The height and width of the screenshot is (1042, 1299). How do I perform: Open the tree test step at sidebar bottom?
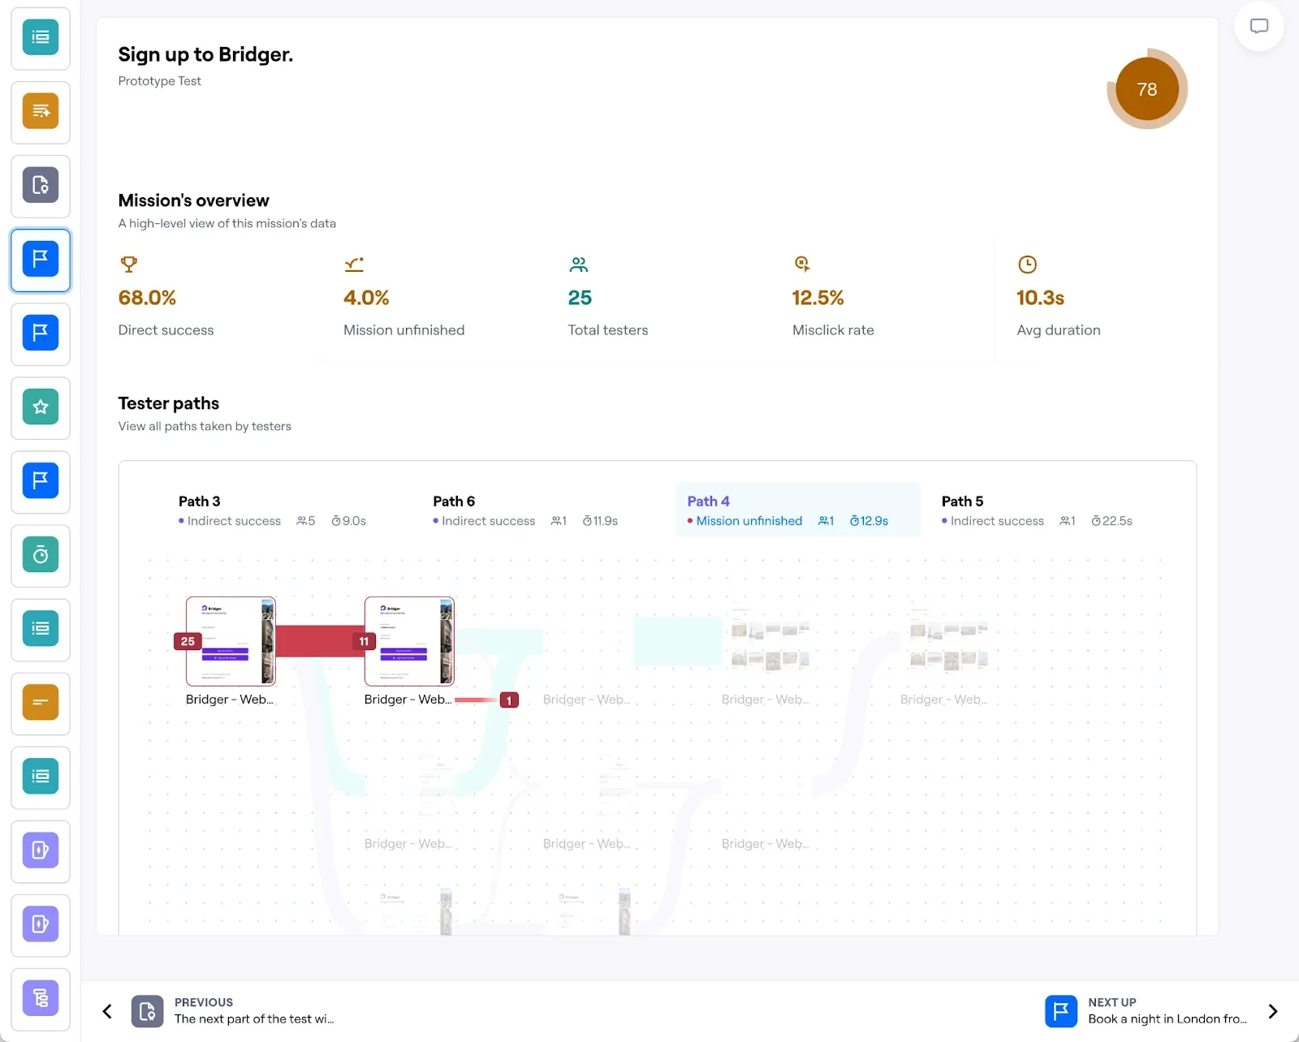40,999
